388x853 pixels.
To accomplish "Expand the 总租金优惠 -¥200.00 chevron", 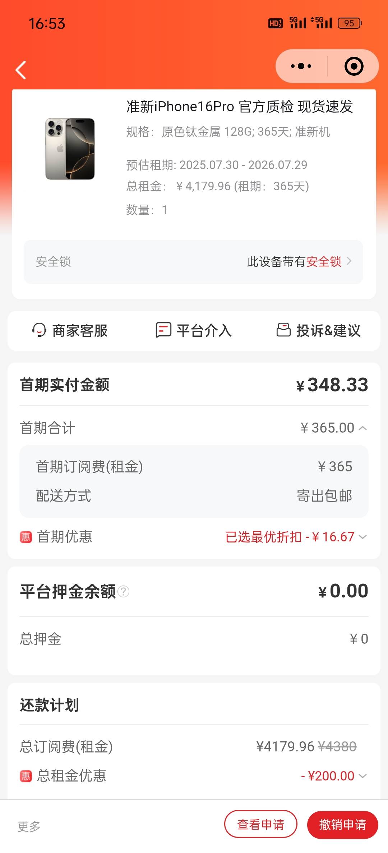I will click(363, 776).
